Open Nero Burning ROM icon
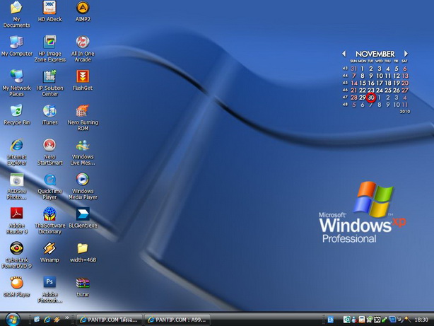Screen dimensions: 434x326 [x=83, y=111]
